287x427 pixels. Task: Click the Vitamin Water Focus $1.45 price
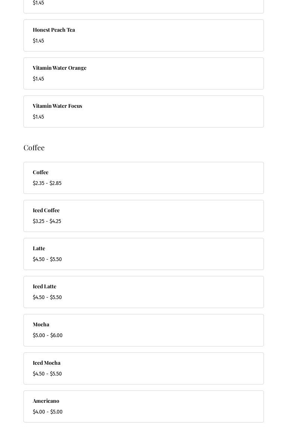[x=38, y=117]
